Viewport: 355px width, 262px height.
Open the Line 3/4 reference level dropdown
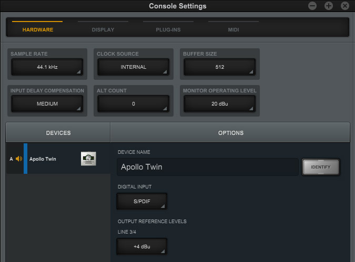(142, 246)
